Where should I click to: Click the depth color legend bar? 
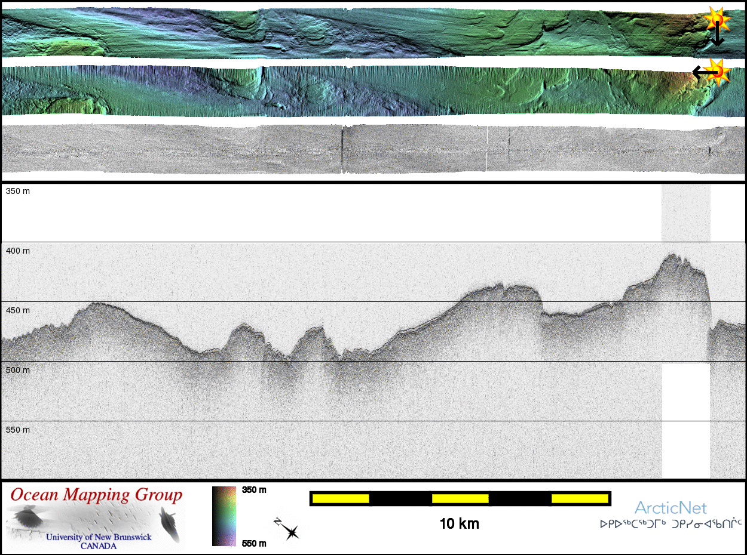pyautogui.click(x=225, y=516)
